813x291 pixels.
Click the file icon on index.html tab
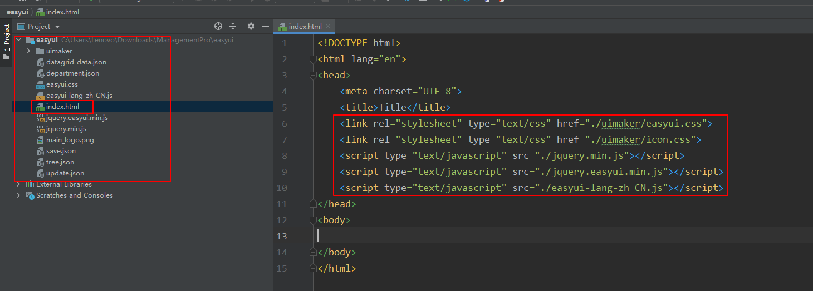coord(283,26)
